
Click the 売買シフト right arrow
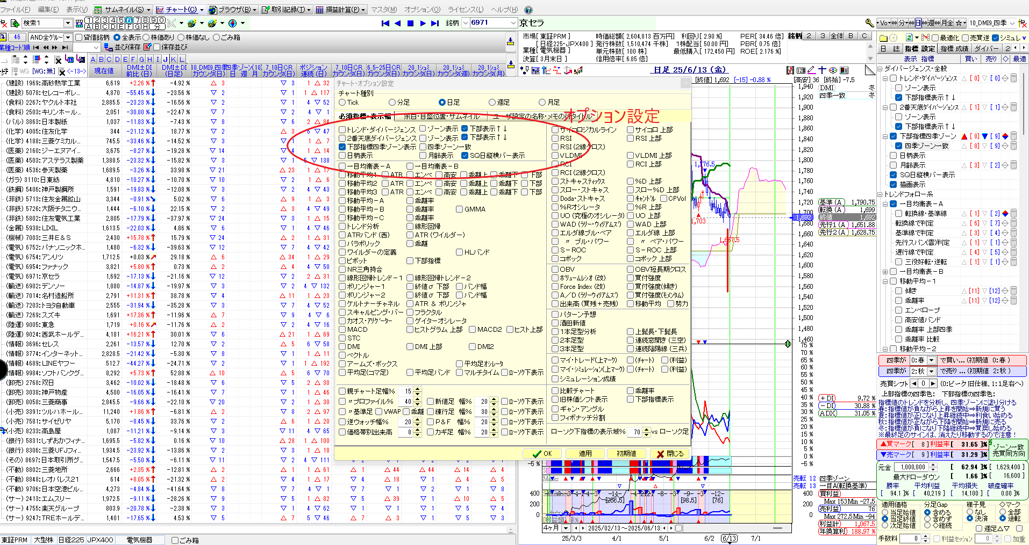pyautogui.click(x=933, y=383)
